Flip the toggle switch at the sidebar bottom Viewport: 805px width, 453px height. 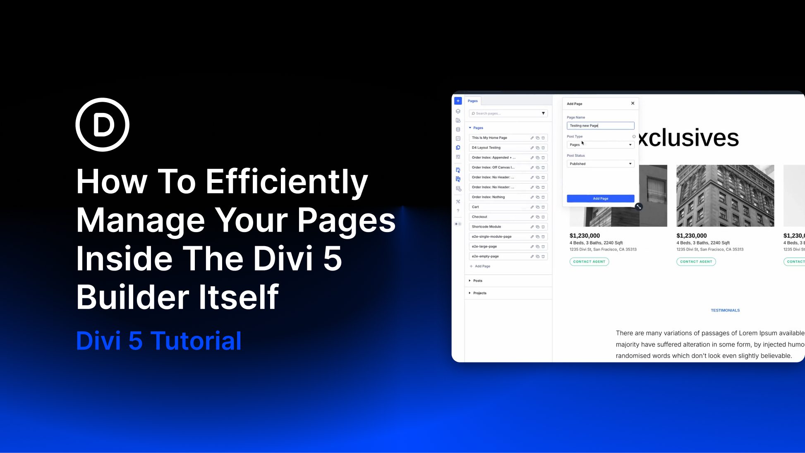(x=458, y=223)
